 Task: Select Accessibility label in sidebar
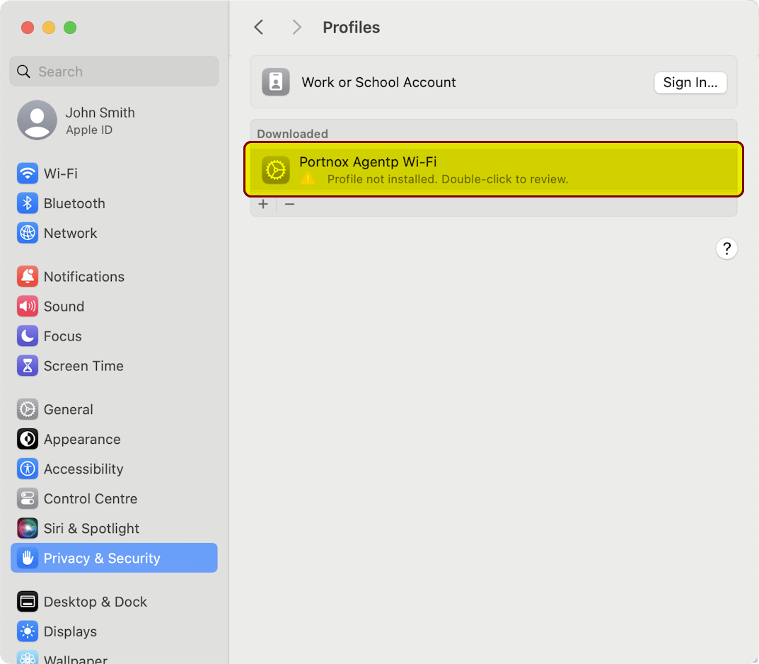pos(83,469)
